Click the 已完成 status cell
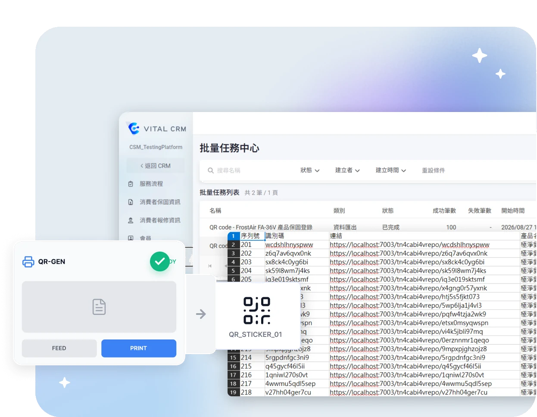Image resolution: width=537 pixels, height=417 pixels. 391,227
